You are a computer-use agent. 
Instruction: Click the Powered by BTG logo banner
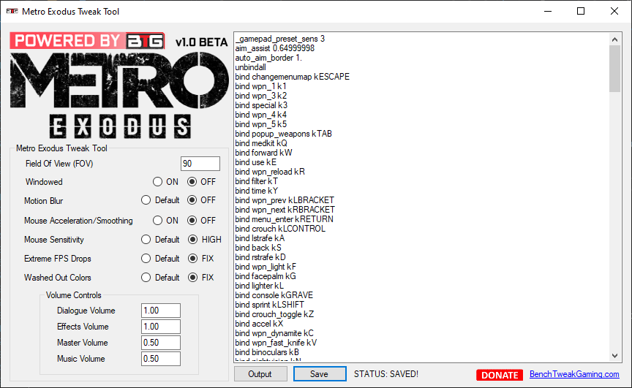pyautogui.click(x=88, y=41)
